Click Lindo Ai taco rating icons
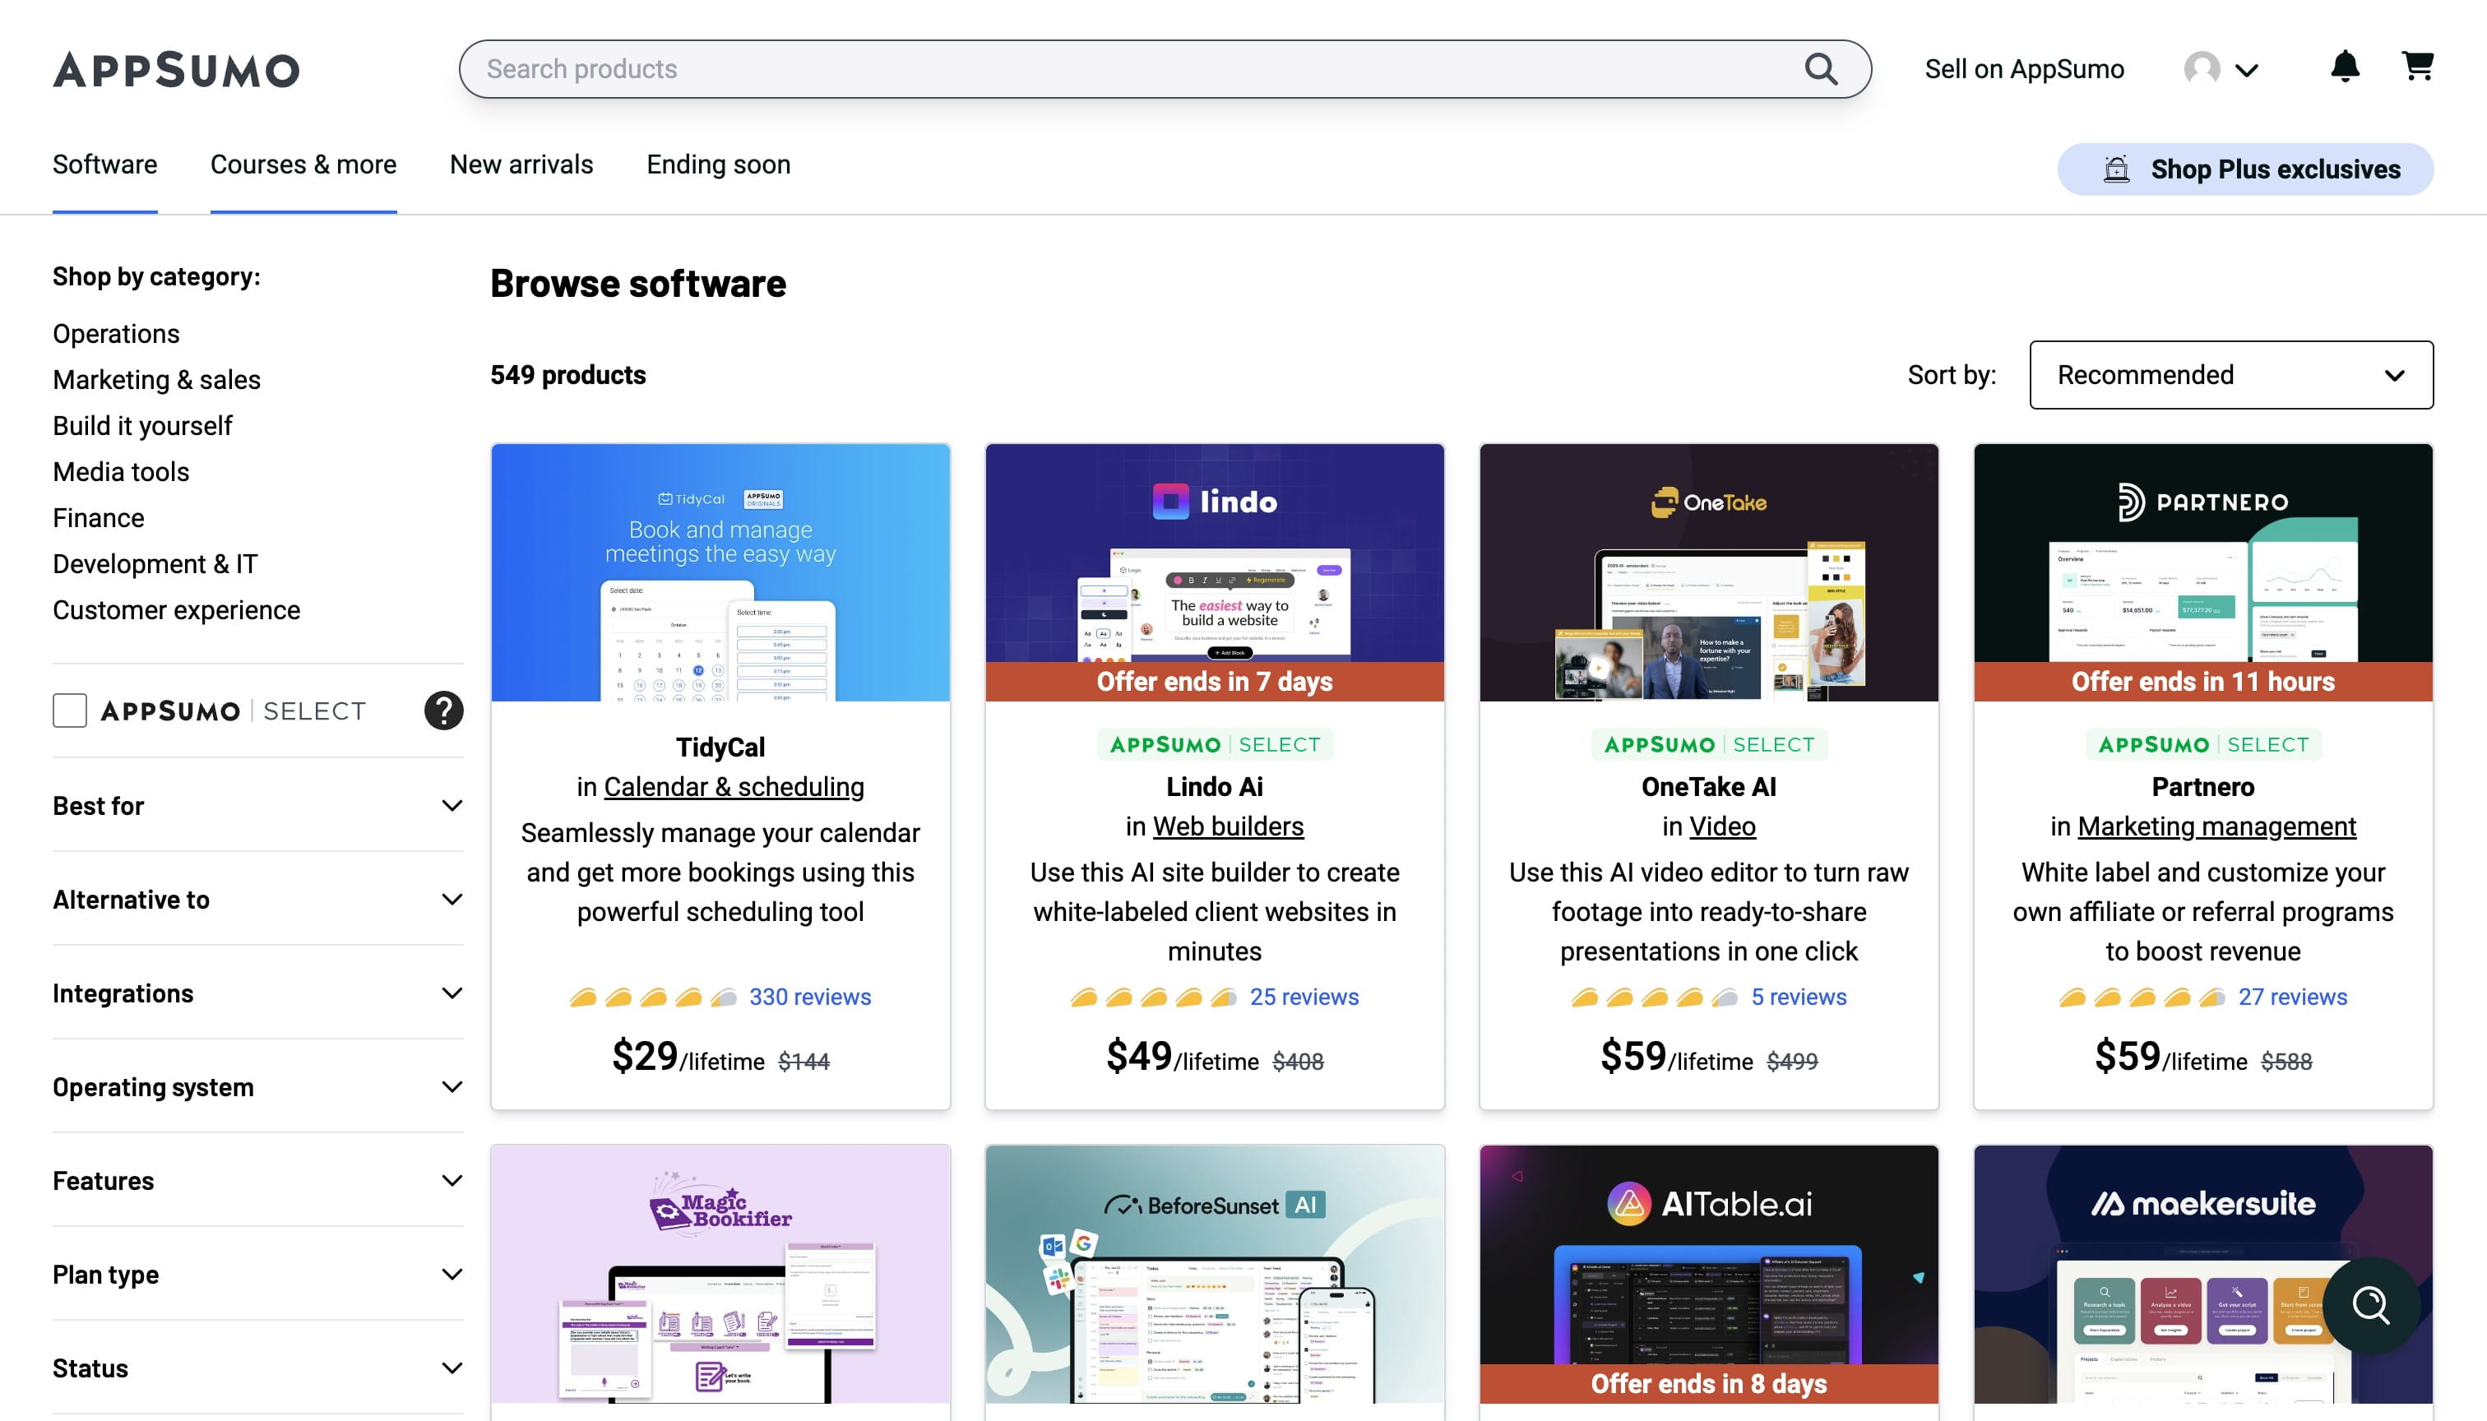 click(x=1154, y=997)
